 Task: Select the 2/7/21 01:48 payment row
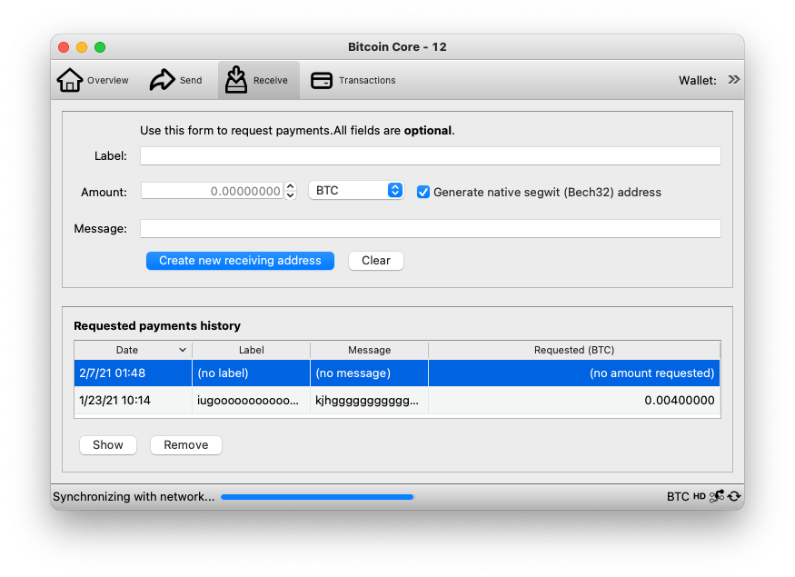(x=397, y=373)
